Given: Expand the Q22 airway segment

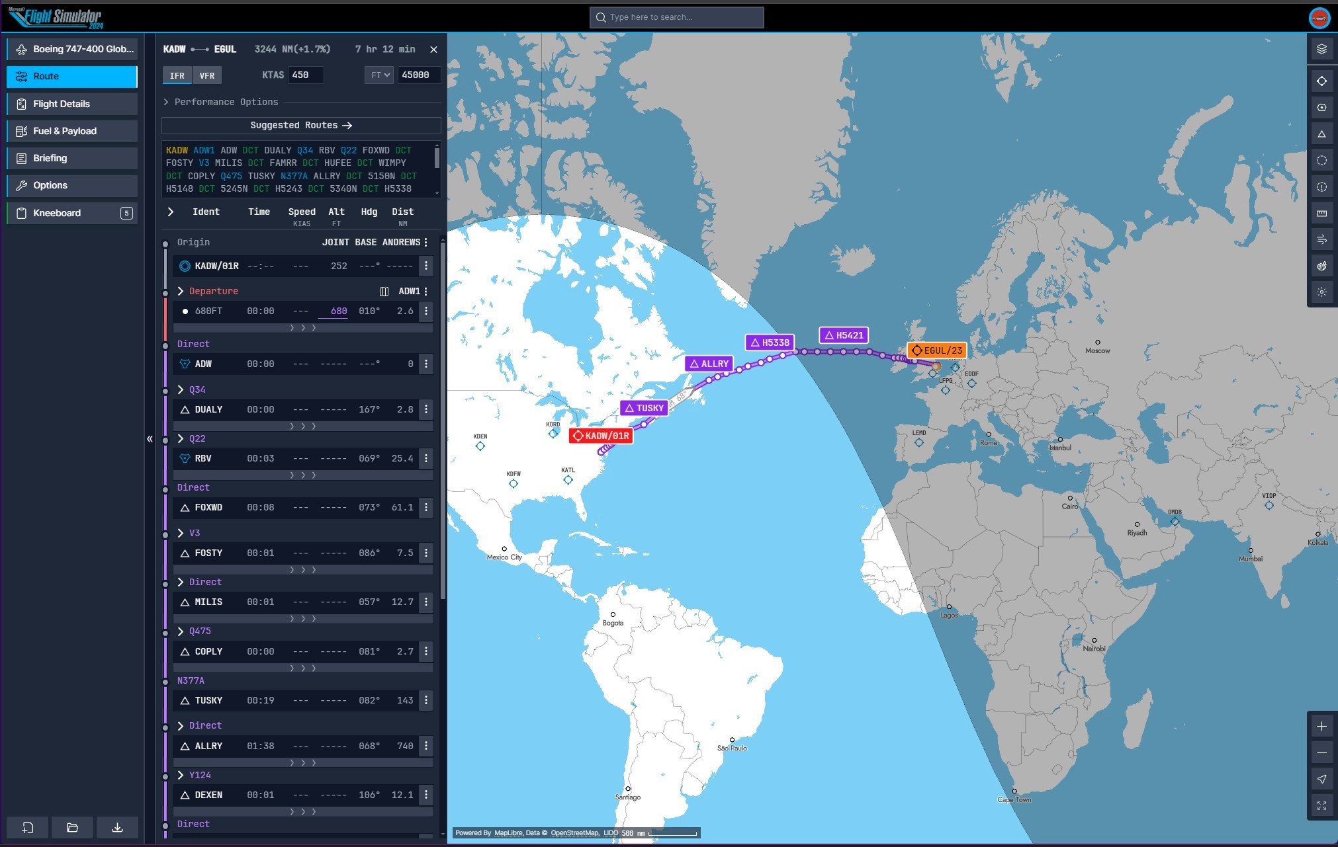Looking at the screenshot, I should pyautogui.click(x=181, y=439).
